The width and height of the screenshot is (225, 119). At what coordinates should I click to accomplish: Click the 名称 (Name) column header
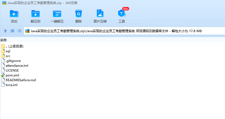(3, 40)
